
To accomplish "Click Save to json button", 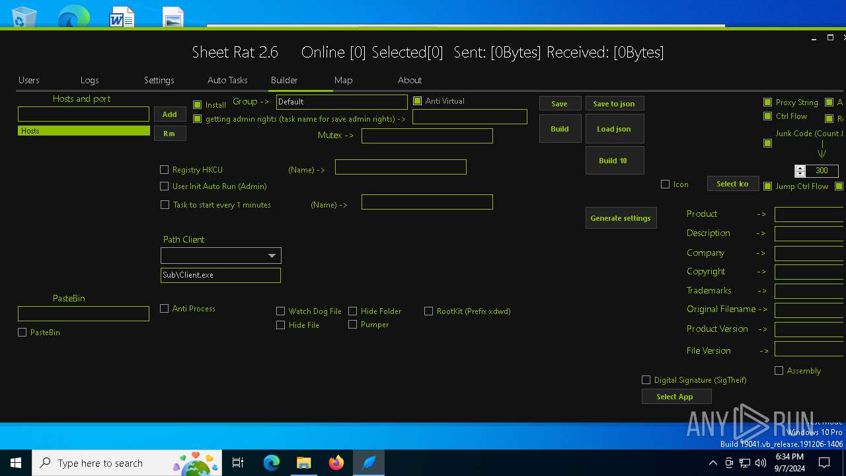I will (x=614, y=104).
